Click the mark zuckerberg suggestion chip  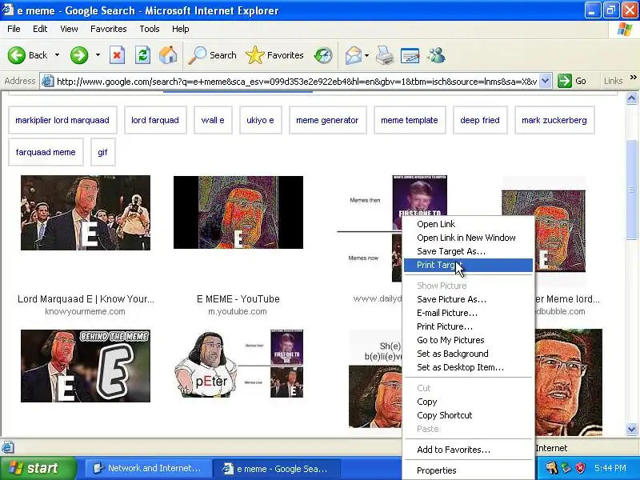coord(554,120)
